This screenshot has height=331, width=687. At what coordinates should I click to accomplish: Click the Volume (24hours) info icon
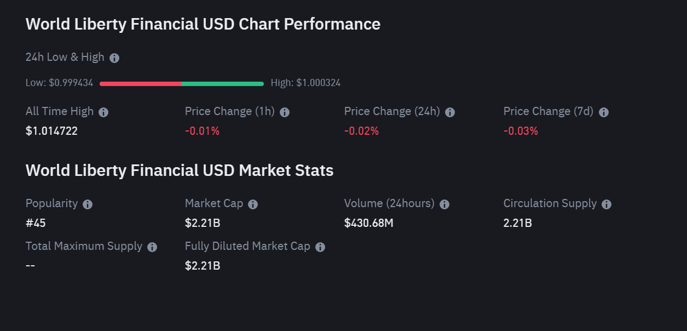(x=444, y=204)
